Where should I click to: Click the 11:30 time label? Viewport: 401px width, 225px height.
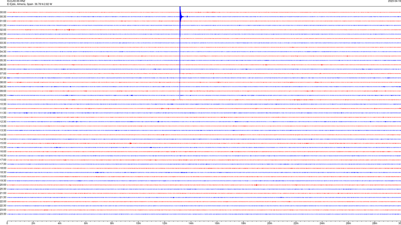pyautogui.click(x=3, y=113)
